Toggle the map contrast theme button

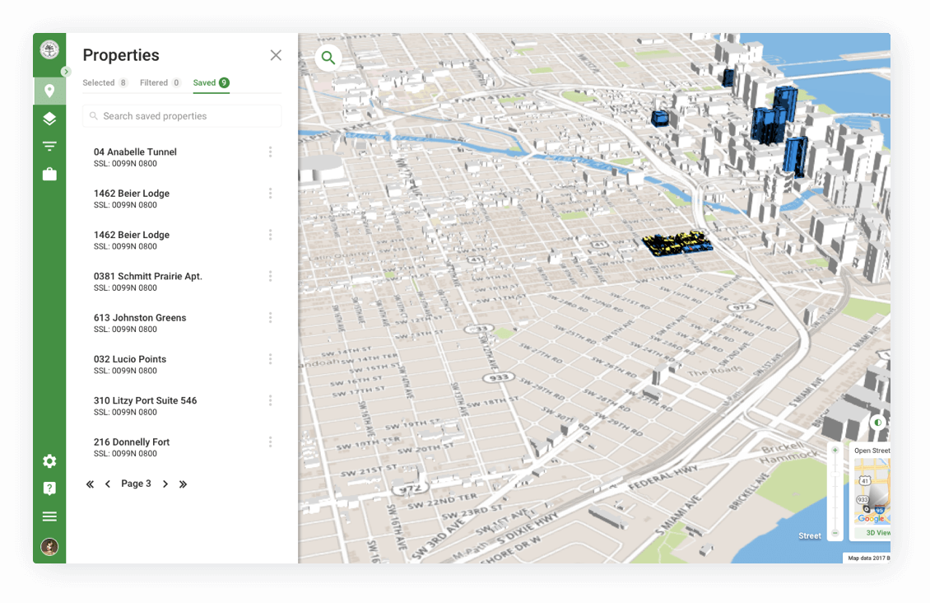pos(877,423)
